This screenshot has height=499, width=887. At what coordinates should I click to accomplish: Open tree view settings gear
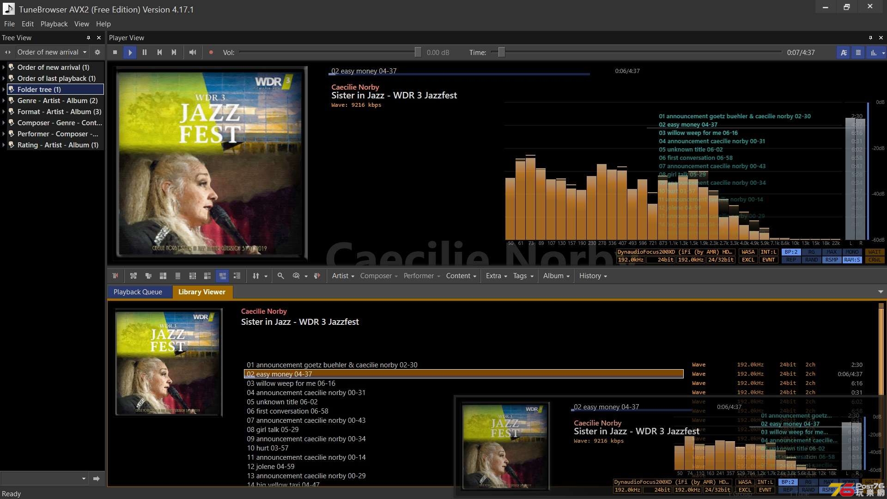[x=97, y=52]
